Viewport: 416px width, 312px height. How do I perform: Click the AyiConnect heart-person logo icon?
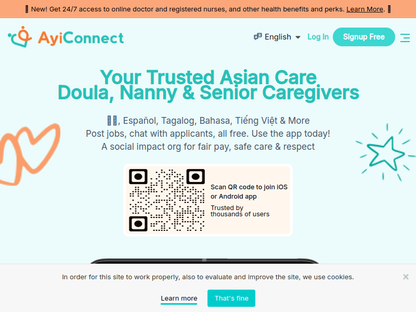(21, 37)
